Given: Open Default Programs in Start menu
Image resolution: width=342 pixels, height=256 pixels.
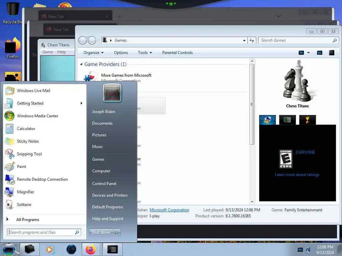Looking at the screenshot, I should [x=107, y=207].
